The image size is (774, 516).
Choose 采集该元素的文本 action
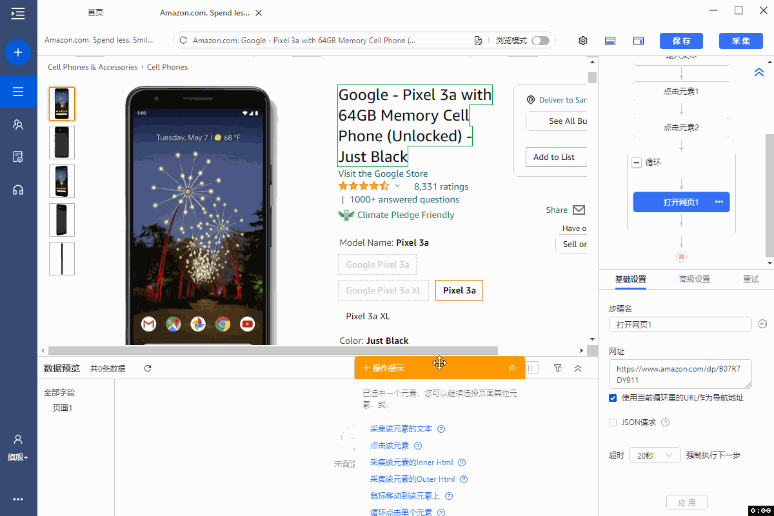[401, 429]
